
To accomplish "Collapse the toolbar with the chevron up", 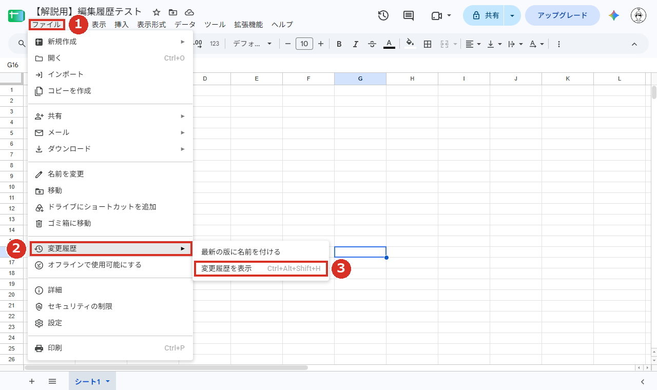I will [634, 44].
